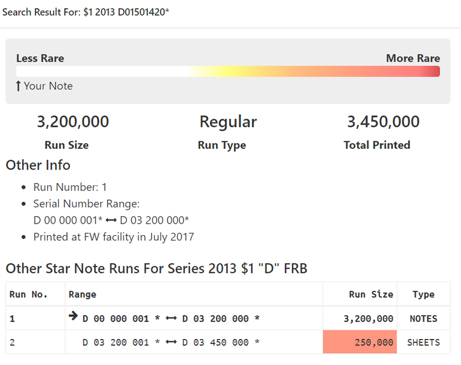
Task: Click the 'Your Note' arrow marker
Action: point(18,86)
